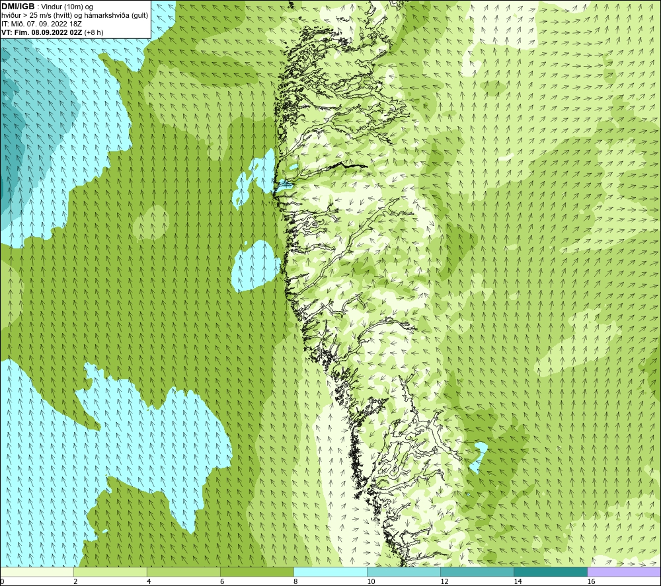Click the medium green 4–6 m/s legend swatch

pos(183,571)
